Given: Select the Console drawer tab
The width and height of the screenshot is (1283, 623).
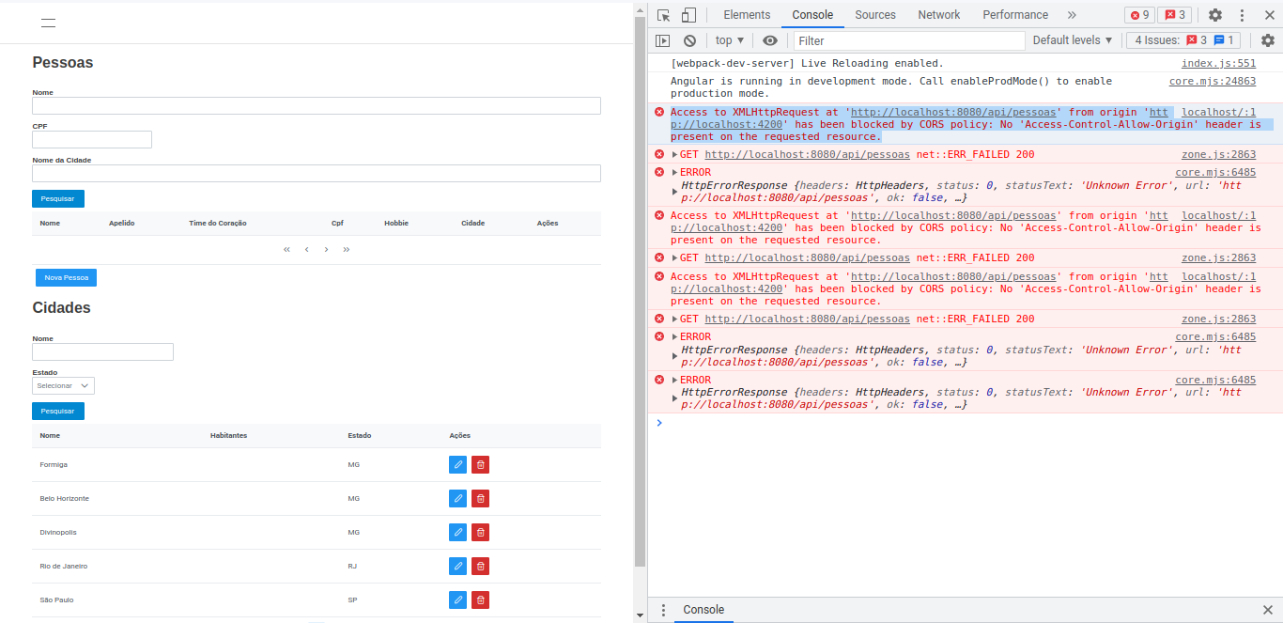Looking at the screenshot, I should click(x=703, y=610).
